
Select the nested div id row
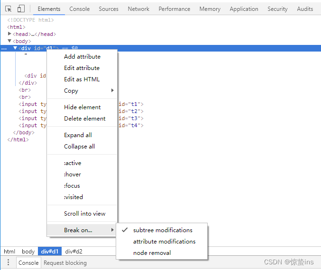click(x=35, y=76)
